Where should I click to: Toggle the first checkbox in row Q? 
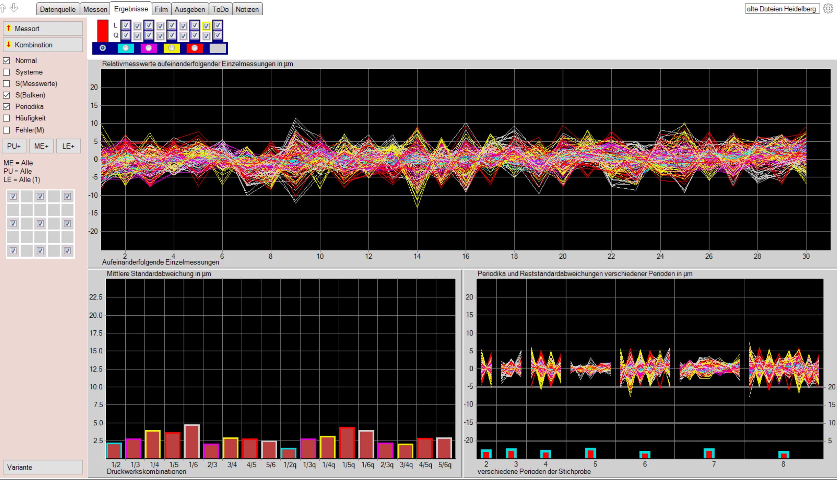point(126,35)
